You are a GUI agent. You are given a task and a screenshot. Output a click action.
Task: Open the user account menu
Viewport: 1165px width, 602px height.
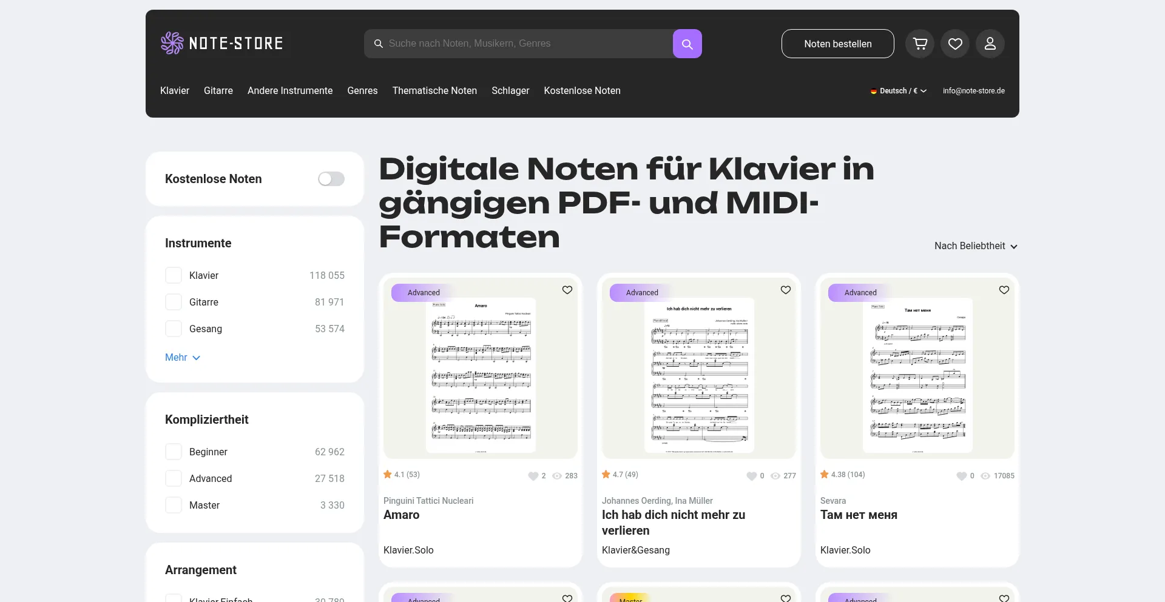pos(990,43)
